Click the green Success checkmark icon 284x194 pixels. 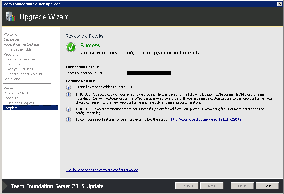pos(71,47)
